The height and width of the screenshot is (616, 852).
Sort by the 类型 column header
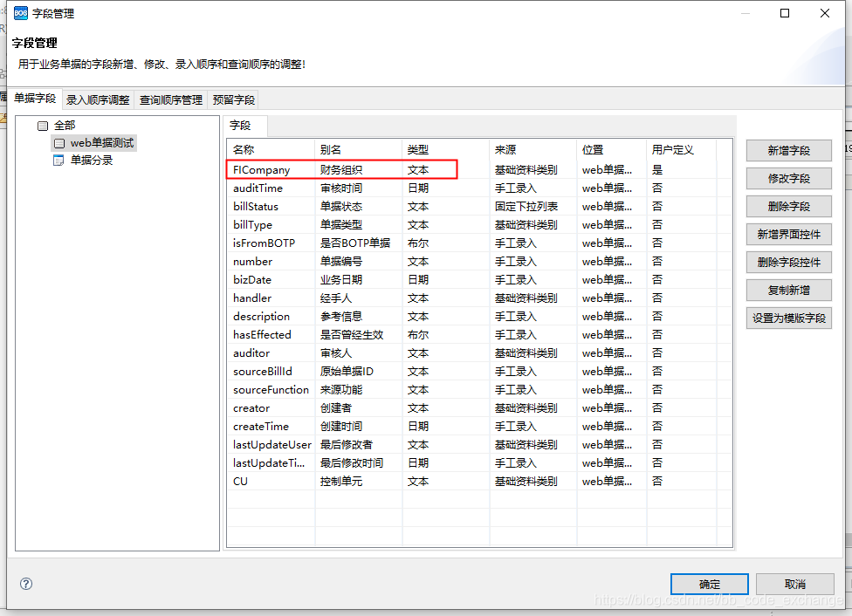pos(446,149)
